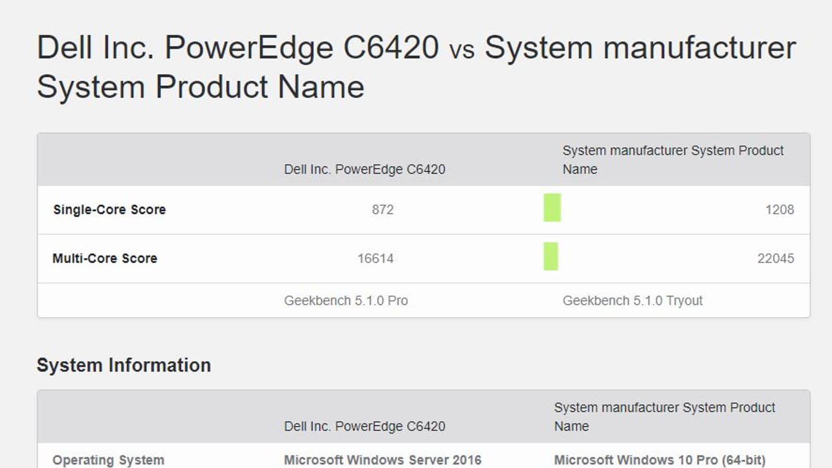832x468 pixels.
Task: Click the Dell single-core score 872
Action: coord(383,210)
